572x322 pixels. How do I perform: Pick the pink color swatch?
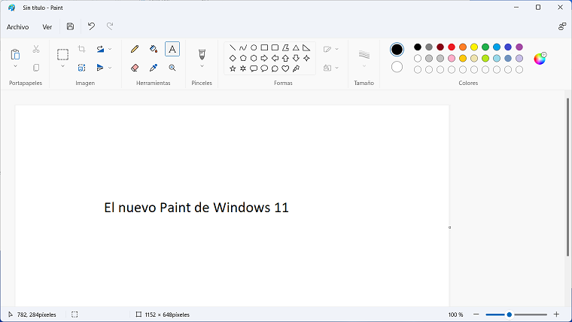click(x=452, y=59)
